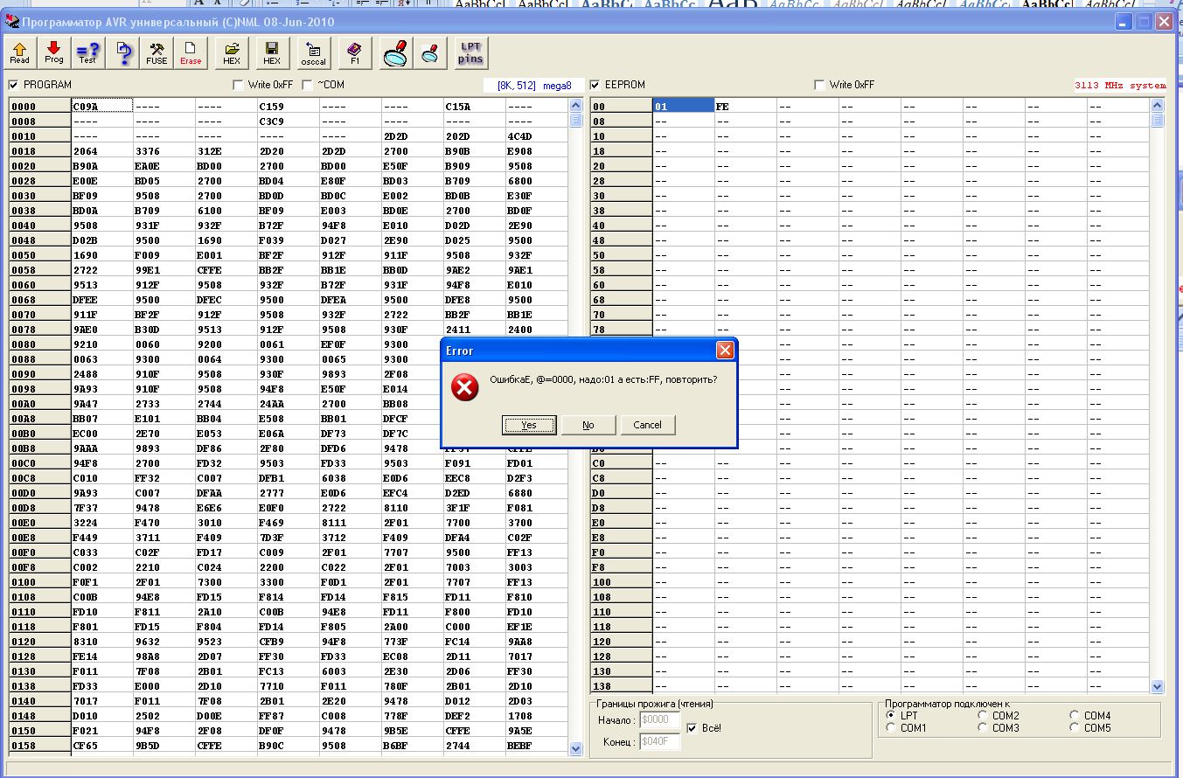Open the FUSE bits settings icon
This screenshot has height=778, width=1183.
click(157, 53)
